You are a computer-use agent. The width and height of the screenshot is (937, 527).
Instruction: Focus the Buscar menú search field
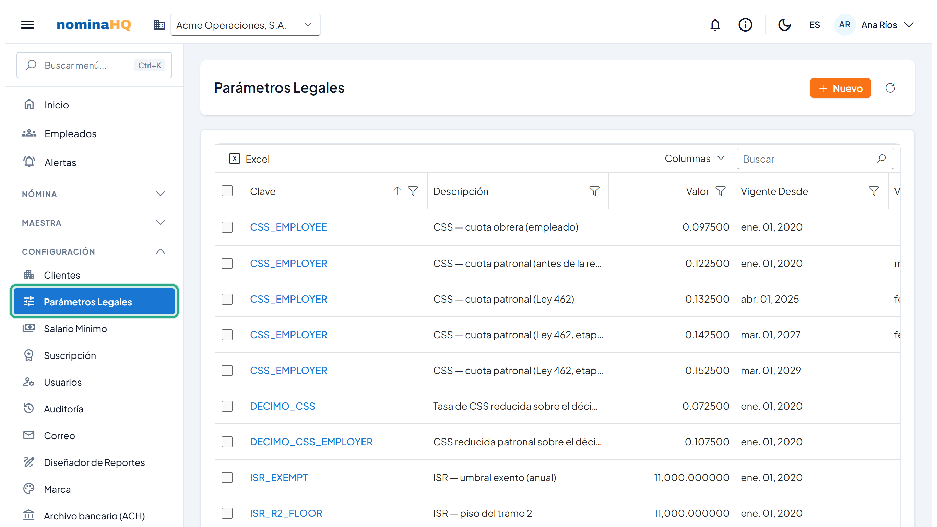pos(94,65)
